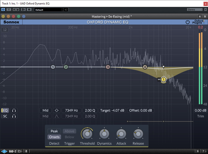Toggle the SC sidechain button
The width and height of the screenshot is (208, 154).
click(x=5, y=116)
